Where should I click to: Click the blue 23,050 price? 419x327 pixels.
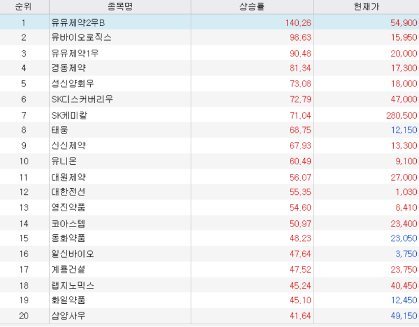(x=404, y=238)
